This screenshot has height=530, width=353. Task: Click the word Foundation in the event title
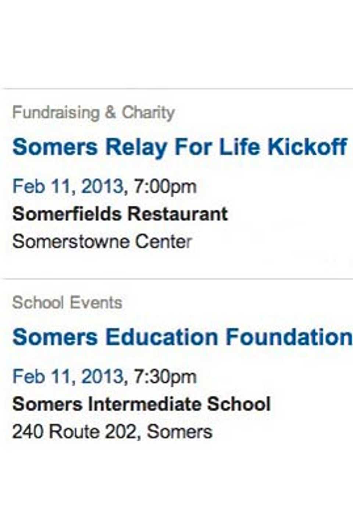289,337
